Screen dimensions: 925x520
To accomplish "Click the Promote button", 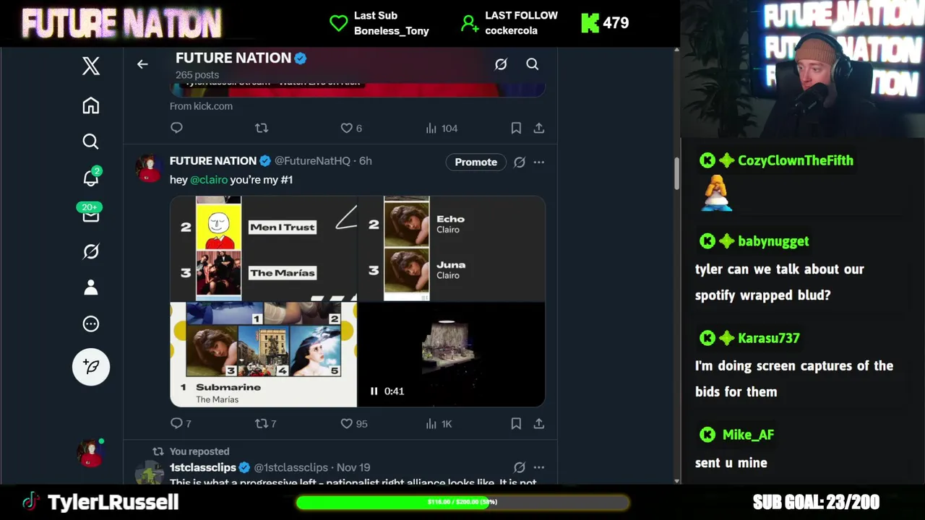I will [476, 162].
